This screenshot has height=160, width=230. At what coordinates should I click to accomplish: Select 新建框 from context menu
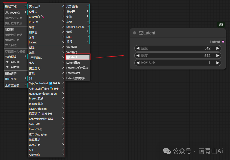16,30
